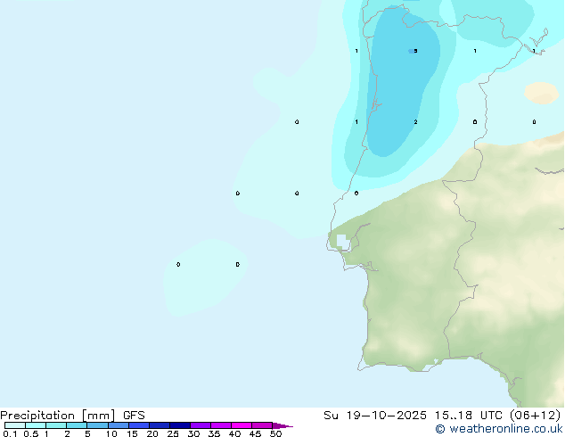Image resolution: width=565 pixels, height=437 pixels.
Task: Click the above-50 mm arrow tip of legend
Action: (x=282, y=425)
